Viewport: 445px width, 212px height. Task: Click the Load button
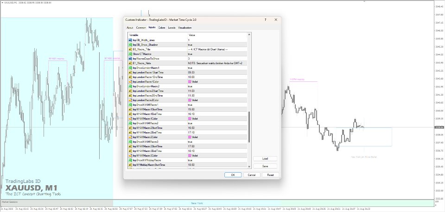(265, 158)
